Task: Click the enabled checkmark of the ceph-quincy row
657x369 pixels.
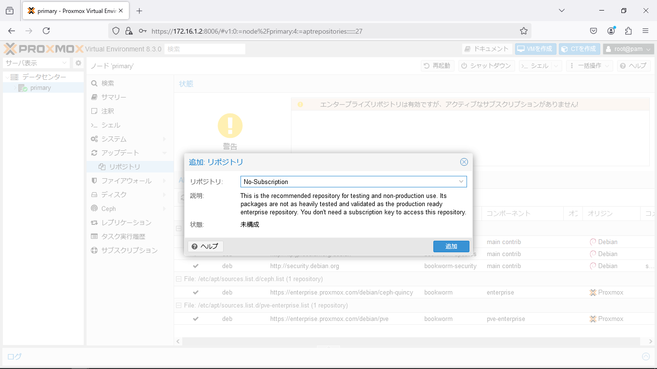Action: pos(196,293)
